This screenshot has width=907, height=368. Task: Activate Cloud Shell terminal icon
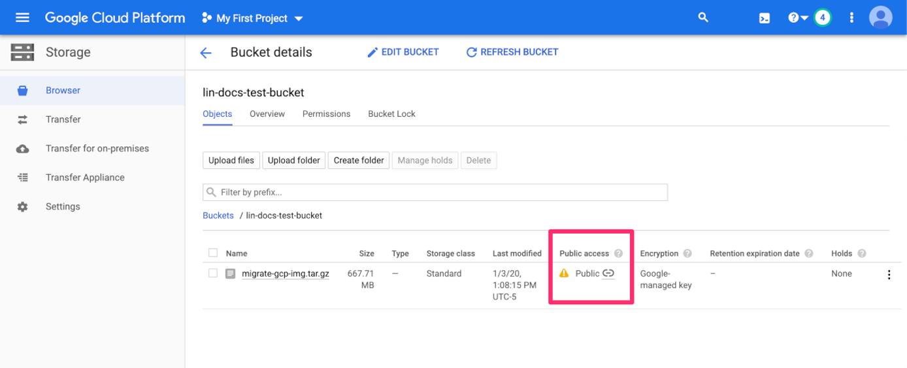(x=764, y=18)
